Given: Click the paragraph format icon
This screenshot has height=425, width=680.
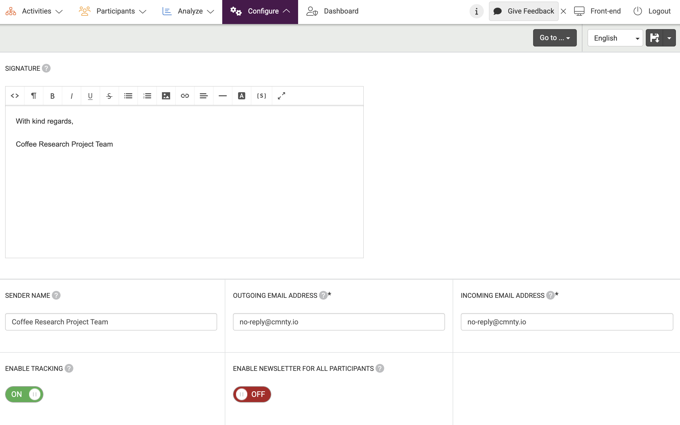Looking at the screenshot, I should [x=33, y=96].
